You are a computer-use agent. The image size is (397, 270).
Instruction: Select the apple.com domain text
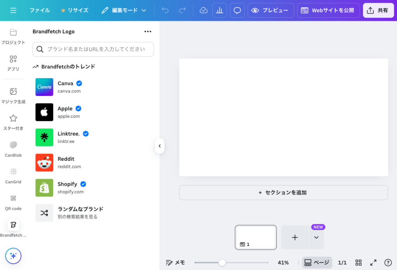[x=69, y=116]
